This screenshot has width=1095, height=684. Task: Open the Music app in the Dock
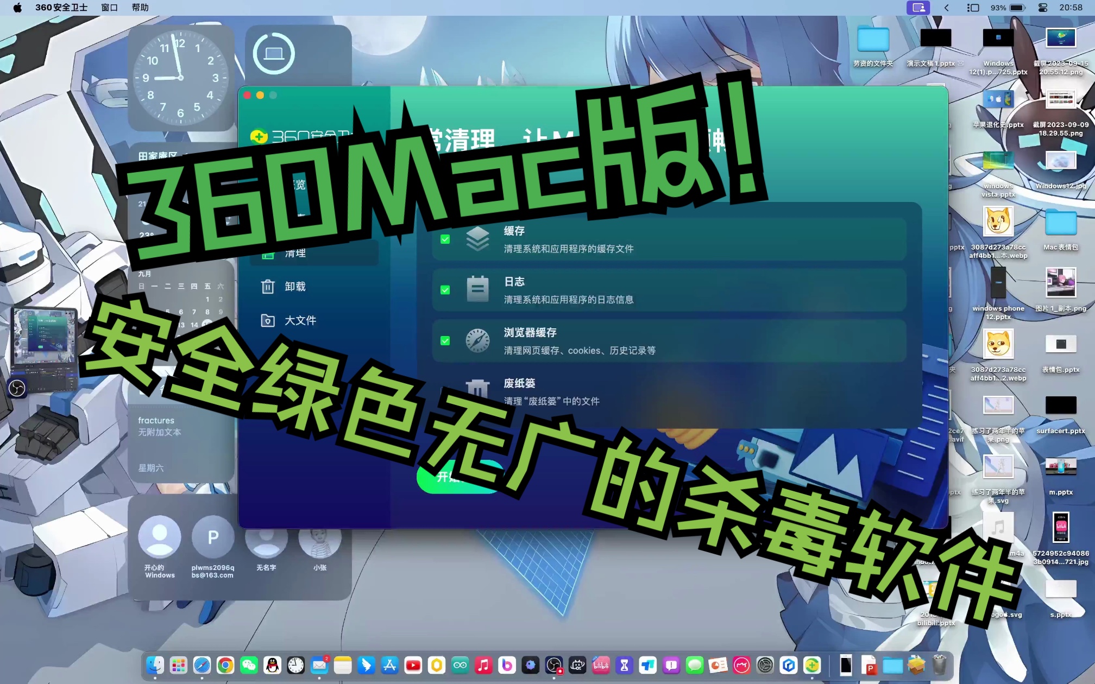(x=483, y=665)
